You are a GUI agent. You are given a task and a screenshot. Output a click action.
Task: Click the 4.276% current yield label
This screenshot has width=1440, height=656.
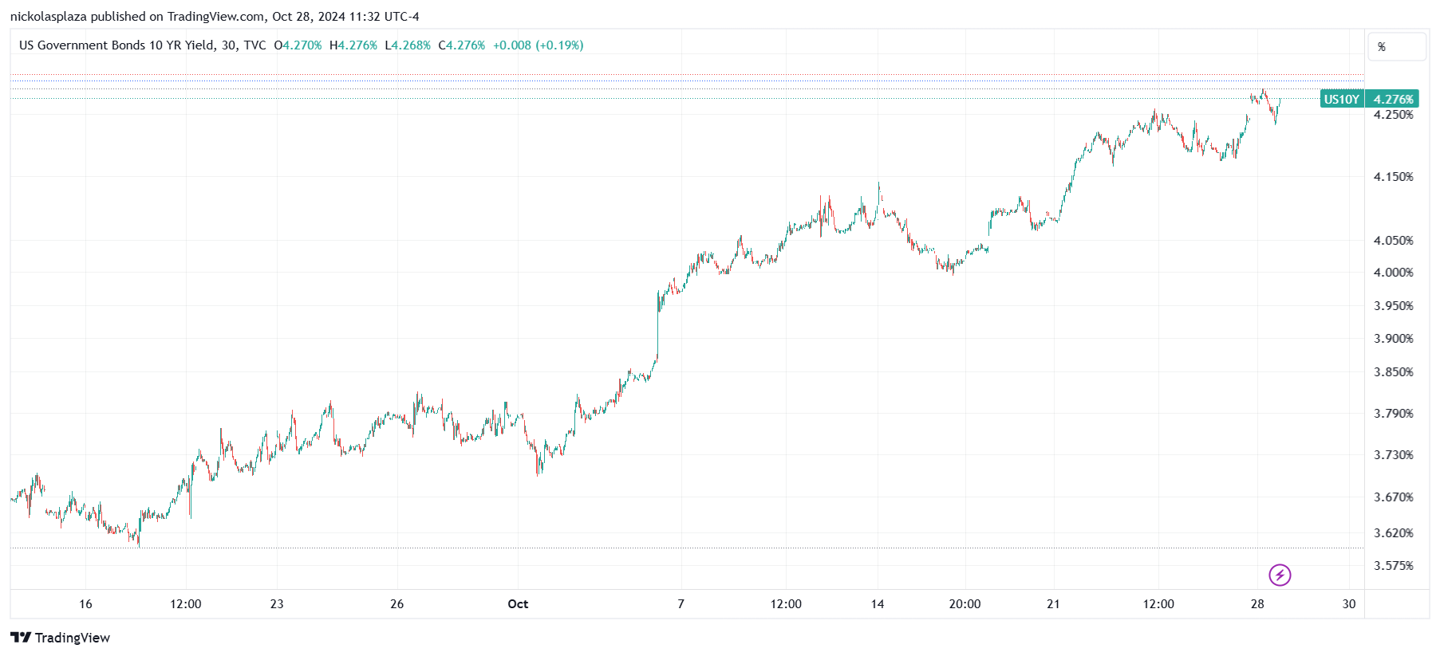click(x=1393, y=100)
